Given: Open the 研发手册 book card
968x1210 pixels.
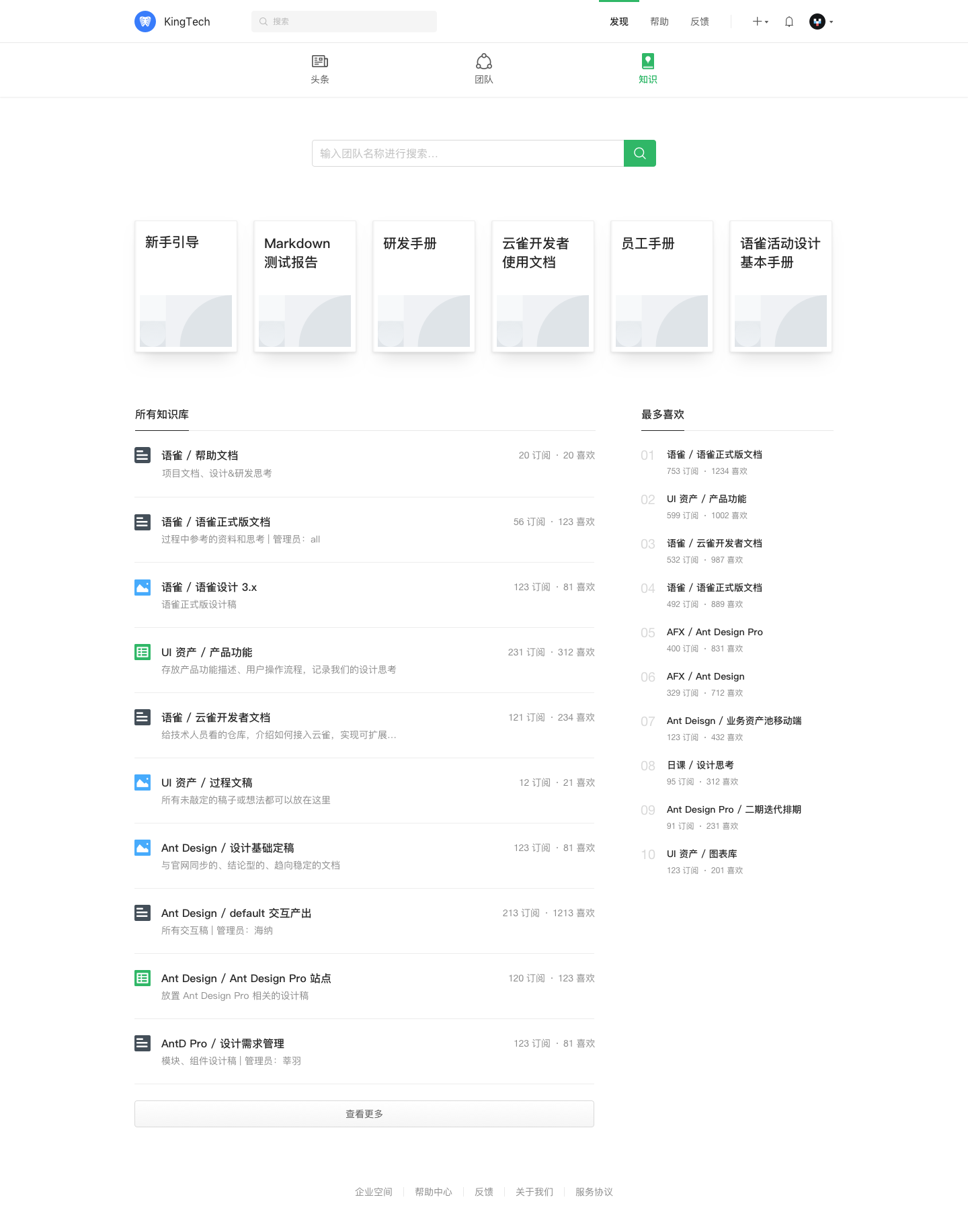Looking at the screenshot, I should pyautogui.click(x=424, y=286).
